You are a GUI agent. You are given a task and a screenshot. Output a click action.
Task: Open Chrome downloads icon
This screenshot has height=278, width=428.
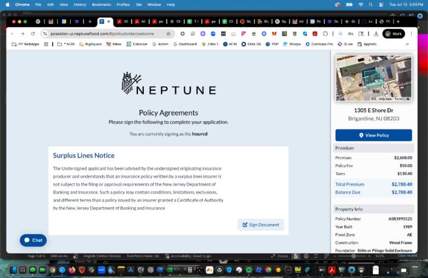point(376,33)
